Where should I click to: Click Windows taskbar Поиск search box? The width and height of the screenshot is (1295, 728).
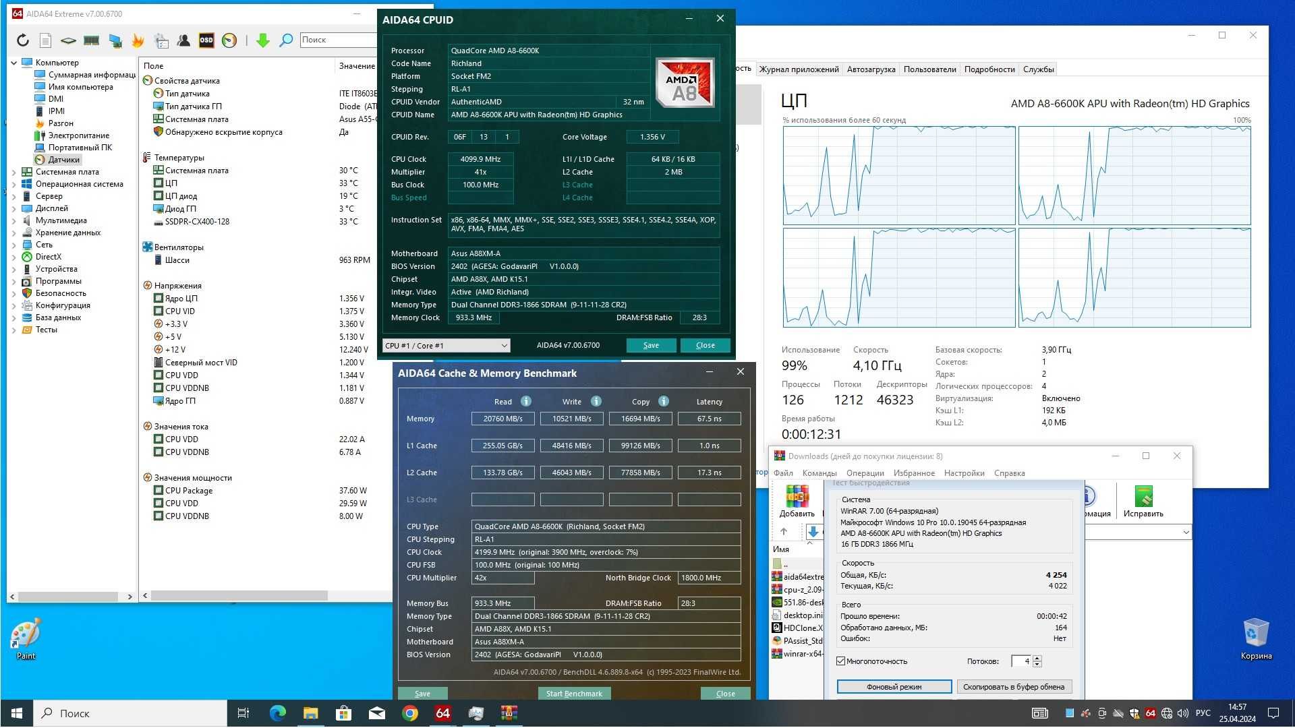tap(130, 713)
